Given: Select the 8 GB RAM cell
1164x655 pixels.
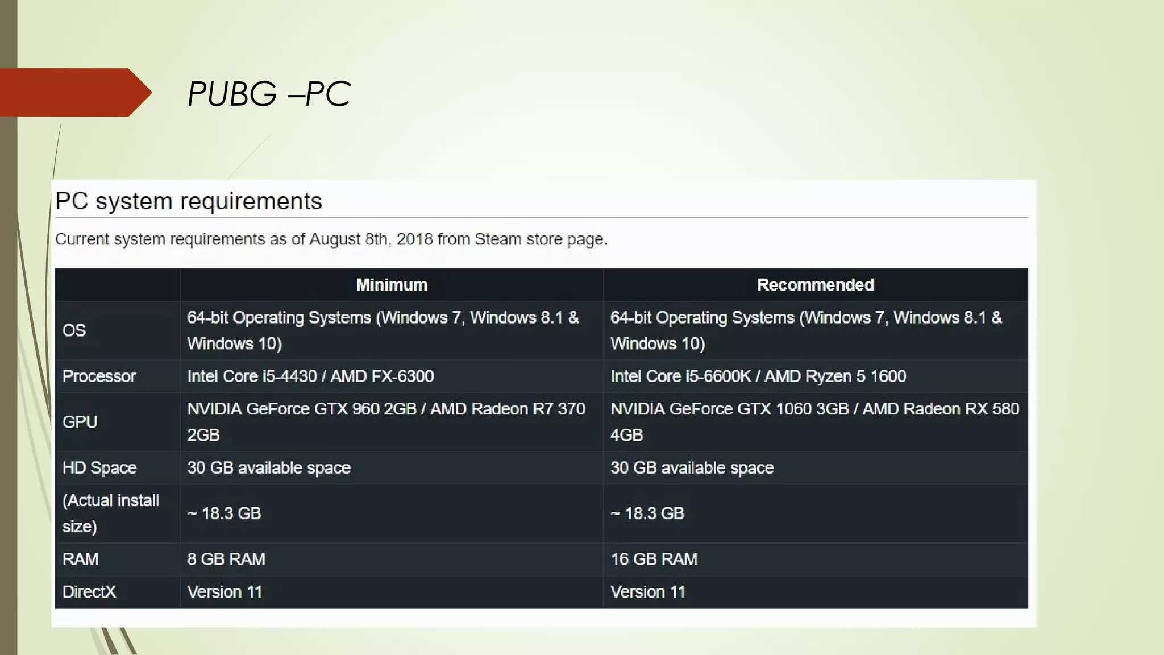Looking at the screenshot, I should click(226, 559).
